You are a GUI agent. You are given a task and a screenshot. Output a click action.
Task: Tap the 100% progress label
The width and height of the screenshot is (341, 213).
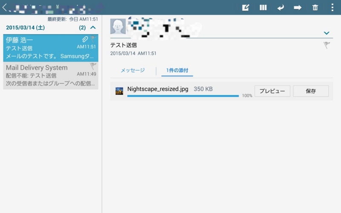pos(247,95)
